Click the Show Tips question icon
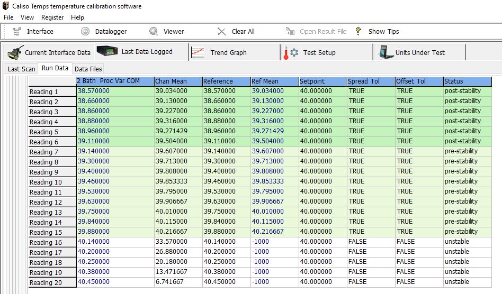Screen dimensions: 502x294 [358, 31]
